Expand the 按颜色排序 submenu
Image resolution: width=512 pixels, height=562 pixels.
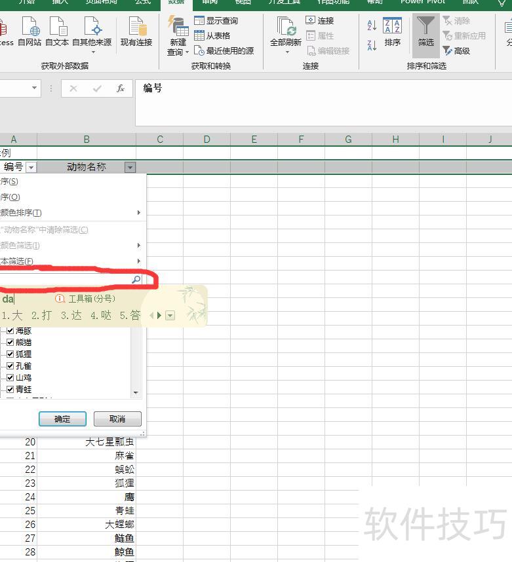coord(138,213)
